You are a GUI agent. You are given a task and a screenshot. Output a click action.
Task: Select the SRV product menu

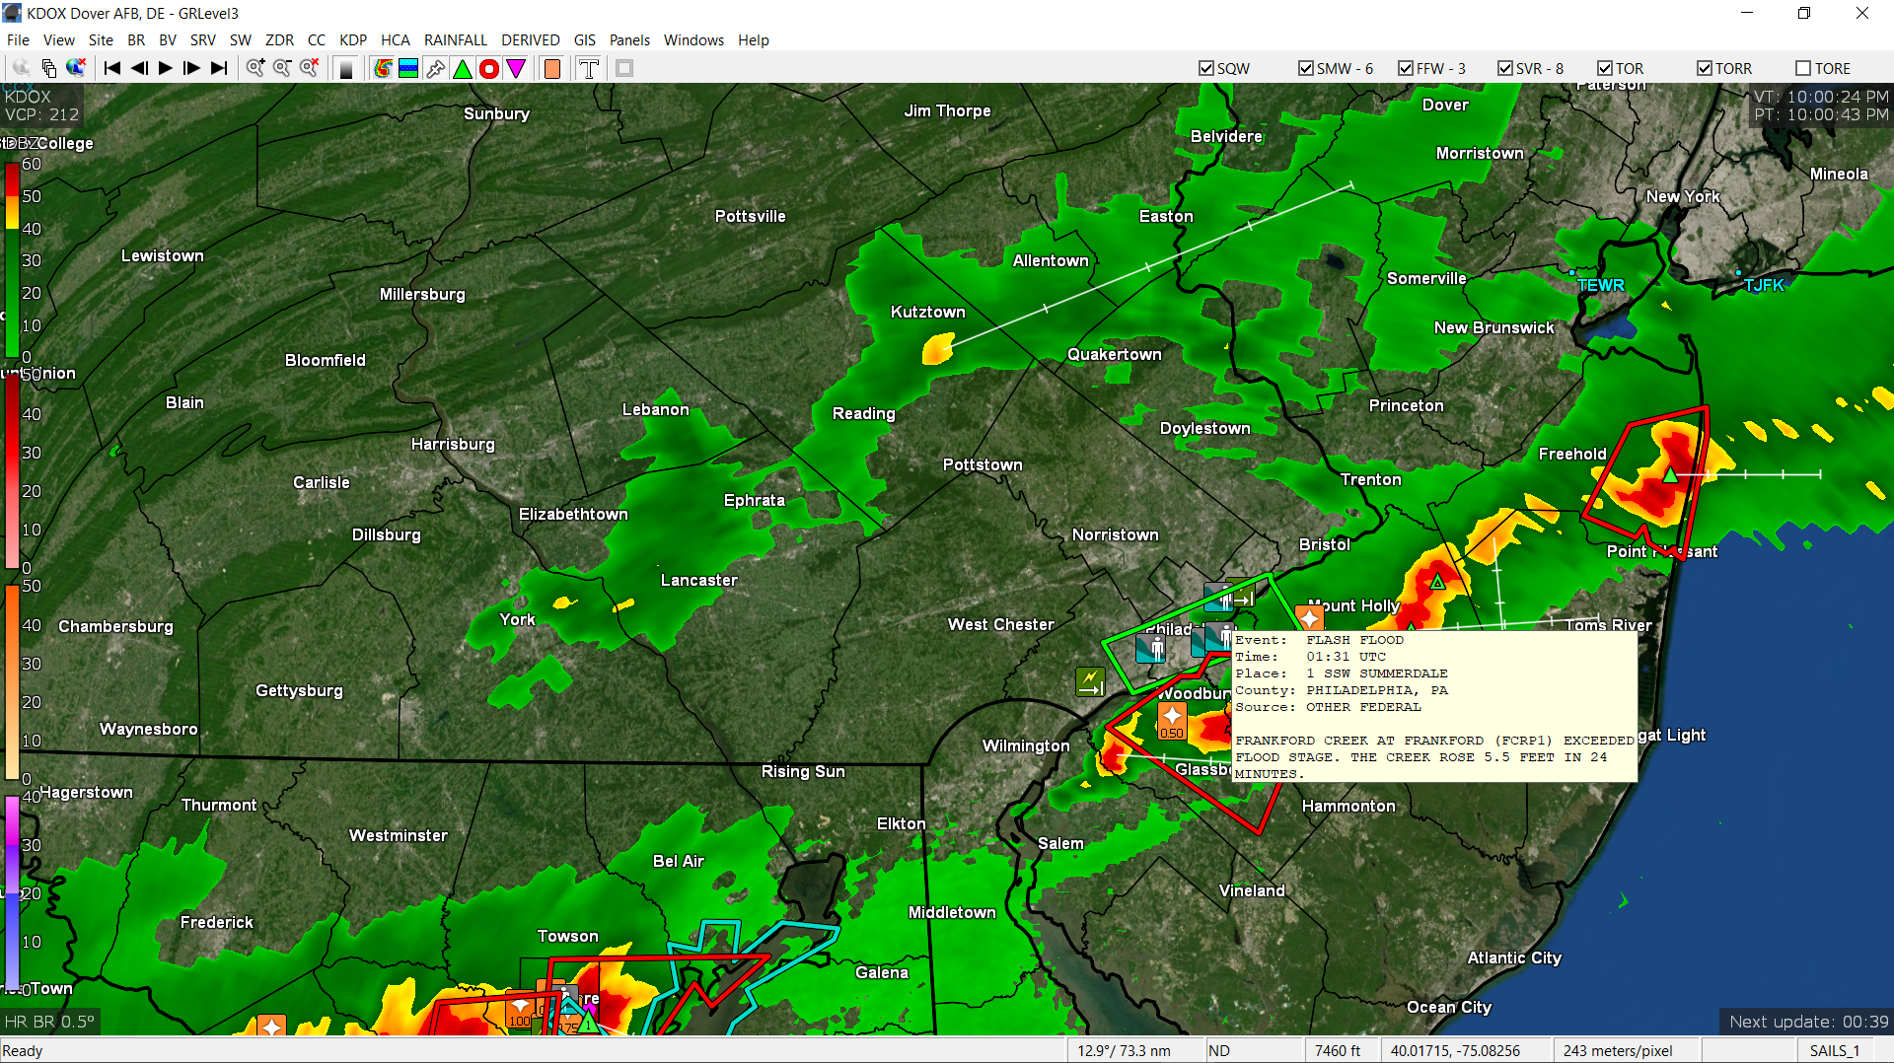click(203, 40)
